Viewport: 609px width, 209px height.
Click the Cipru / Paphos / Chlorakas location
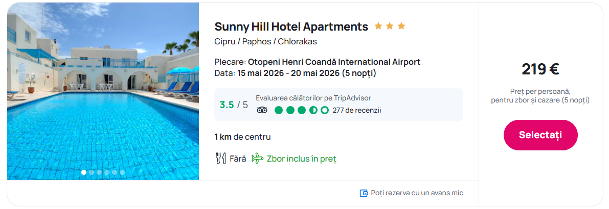pos(265,42)
